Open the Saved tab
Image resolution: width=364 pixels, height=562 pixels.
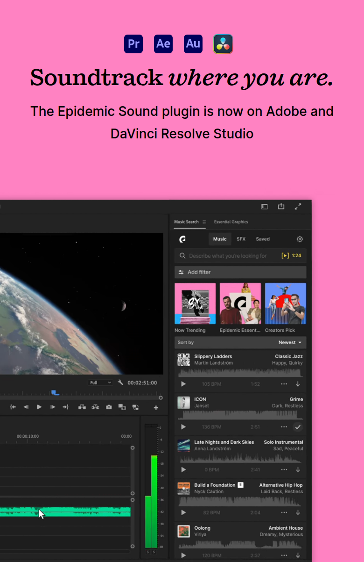coord(263,239)
